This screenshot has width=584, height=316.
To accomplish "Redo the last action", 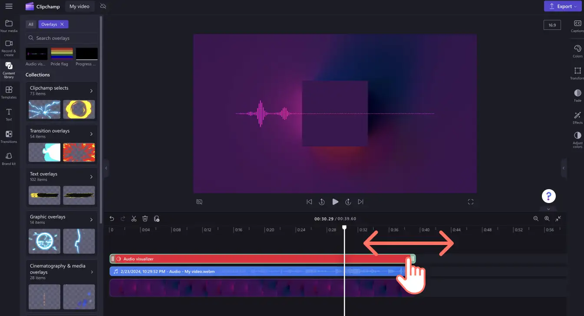I will [x=123, y=219].
